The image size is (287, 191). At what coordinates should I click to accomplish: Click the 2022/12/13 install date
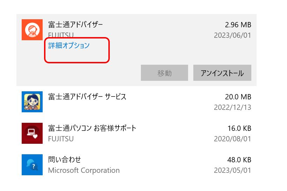[232, 107]
